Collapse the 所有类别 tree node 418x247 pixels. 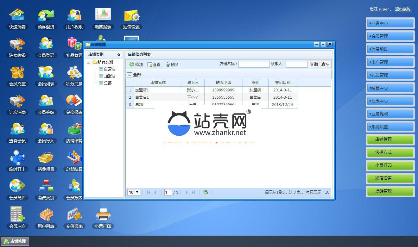[89, 62]
